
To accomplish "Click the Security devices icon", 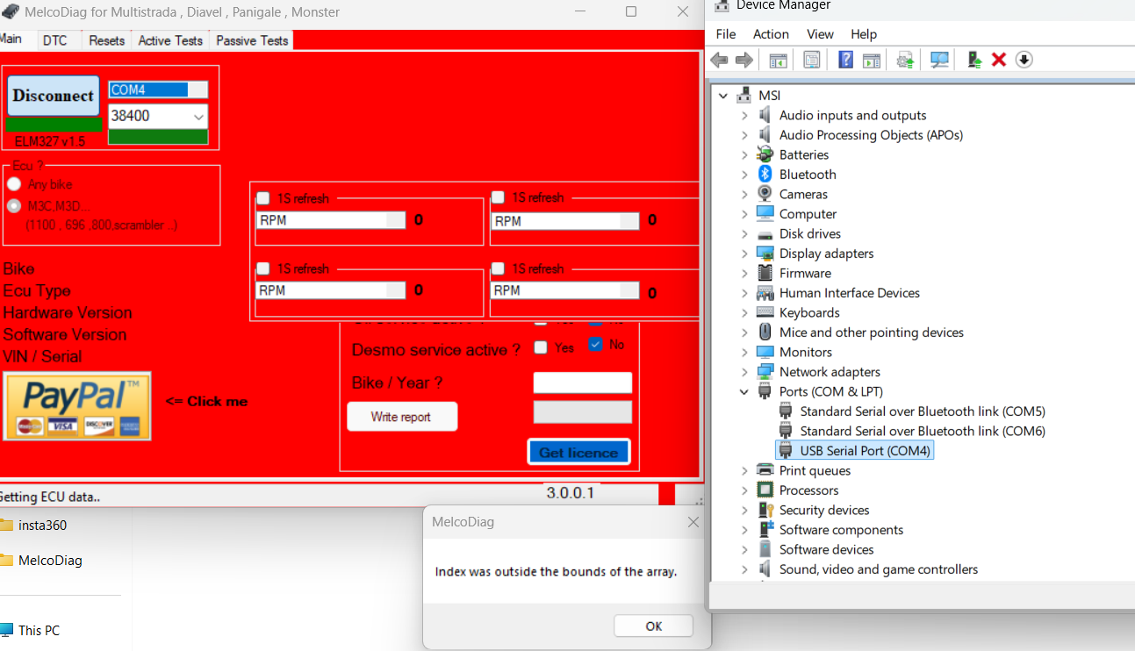I will [x=765, y=510].
